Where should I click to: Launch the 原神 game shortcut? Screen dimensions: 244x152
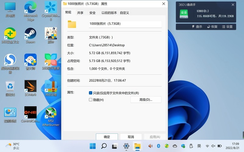(51, 35)
